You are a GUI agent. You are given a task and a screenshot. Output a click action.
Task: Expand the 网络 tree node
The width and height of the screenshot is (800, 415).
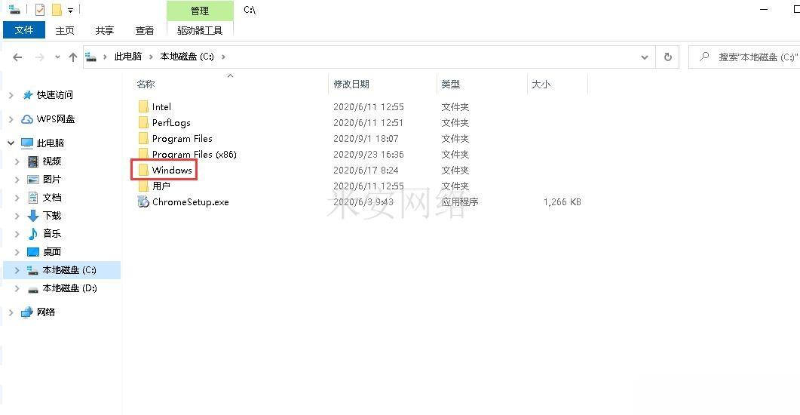(x=11, y=312)
